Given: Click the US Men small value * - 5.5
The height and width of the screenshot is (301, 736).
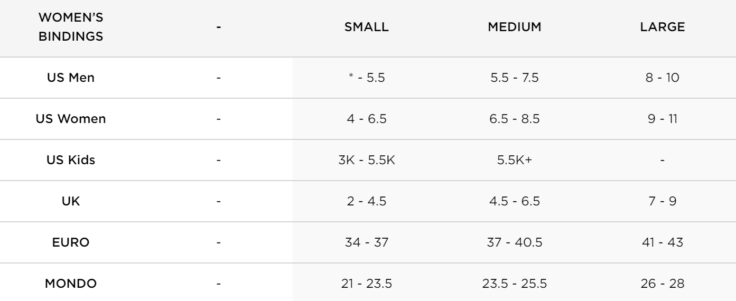Looking at the screenshot, I should pos(366,78).
